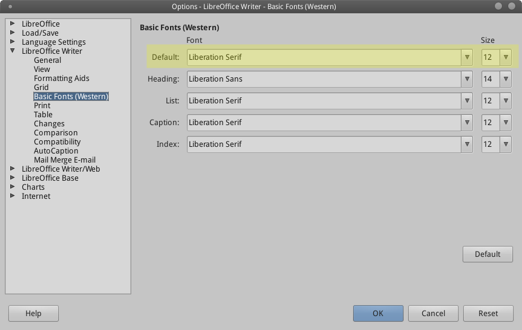This screenshot has height=330, width=522.
Task: Open the Heading font dropdown arrow
Action: pos(466,79)
